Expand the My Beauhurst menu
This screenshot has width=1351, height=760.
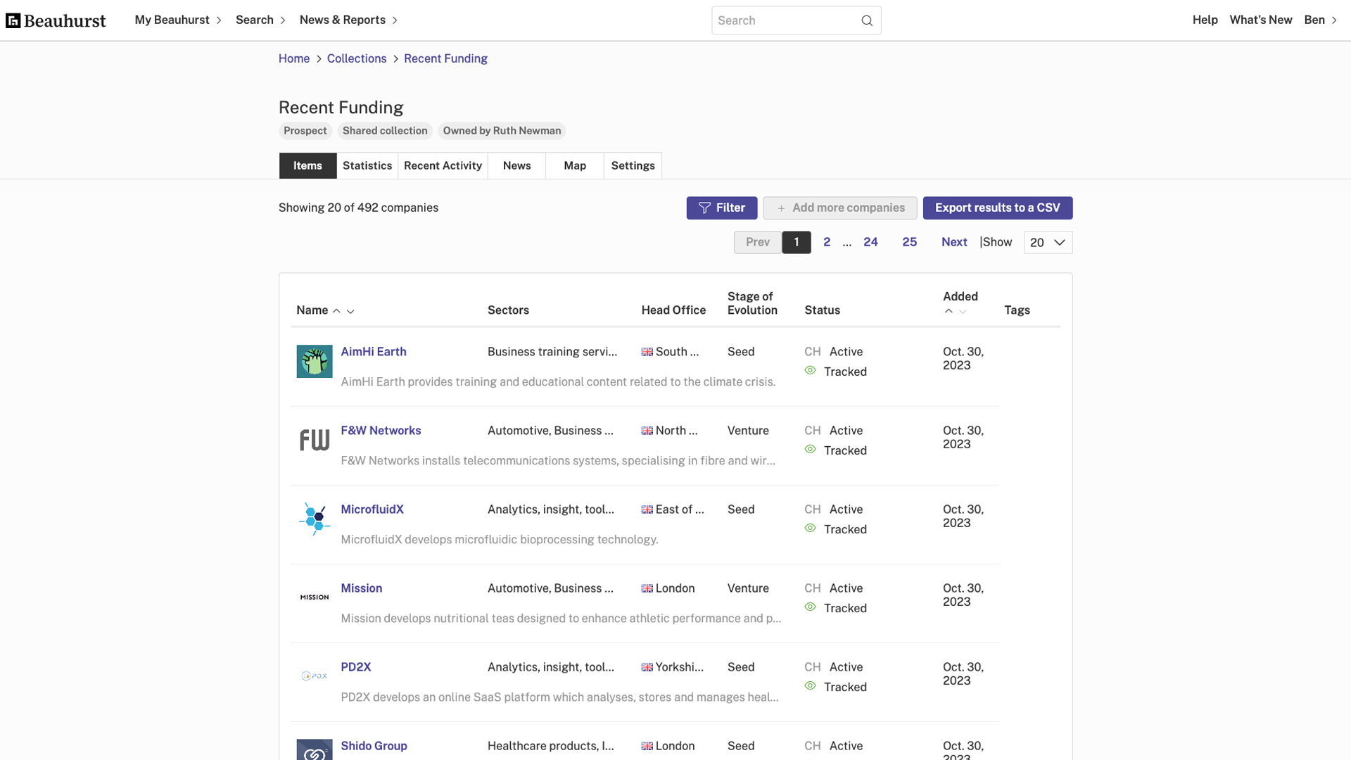[178, 20]
